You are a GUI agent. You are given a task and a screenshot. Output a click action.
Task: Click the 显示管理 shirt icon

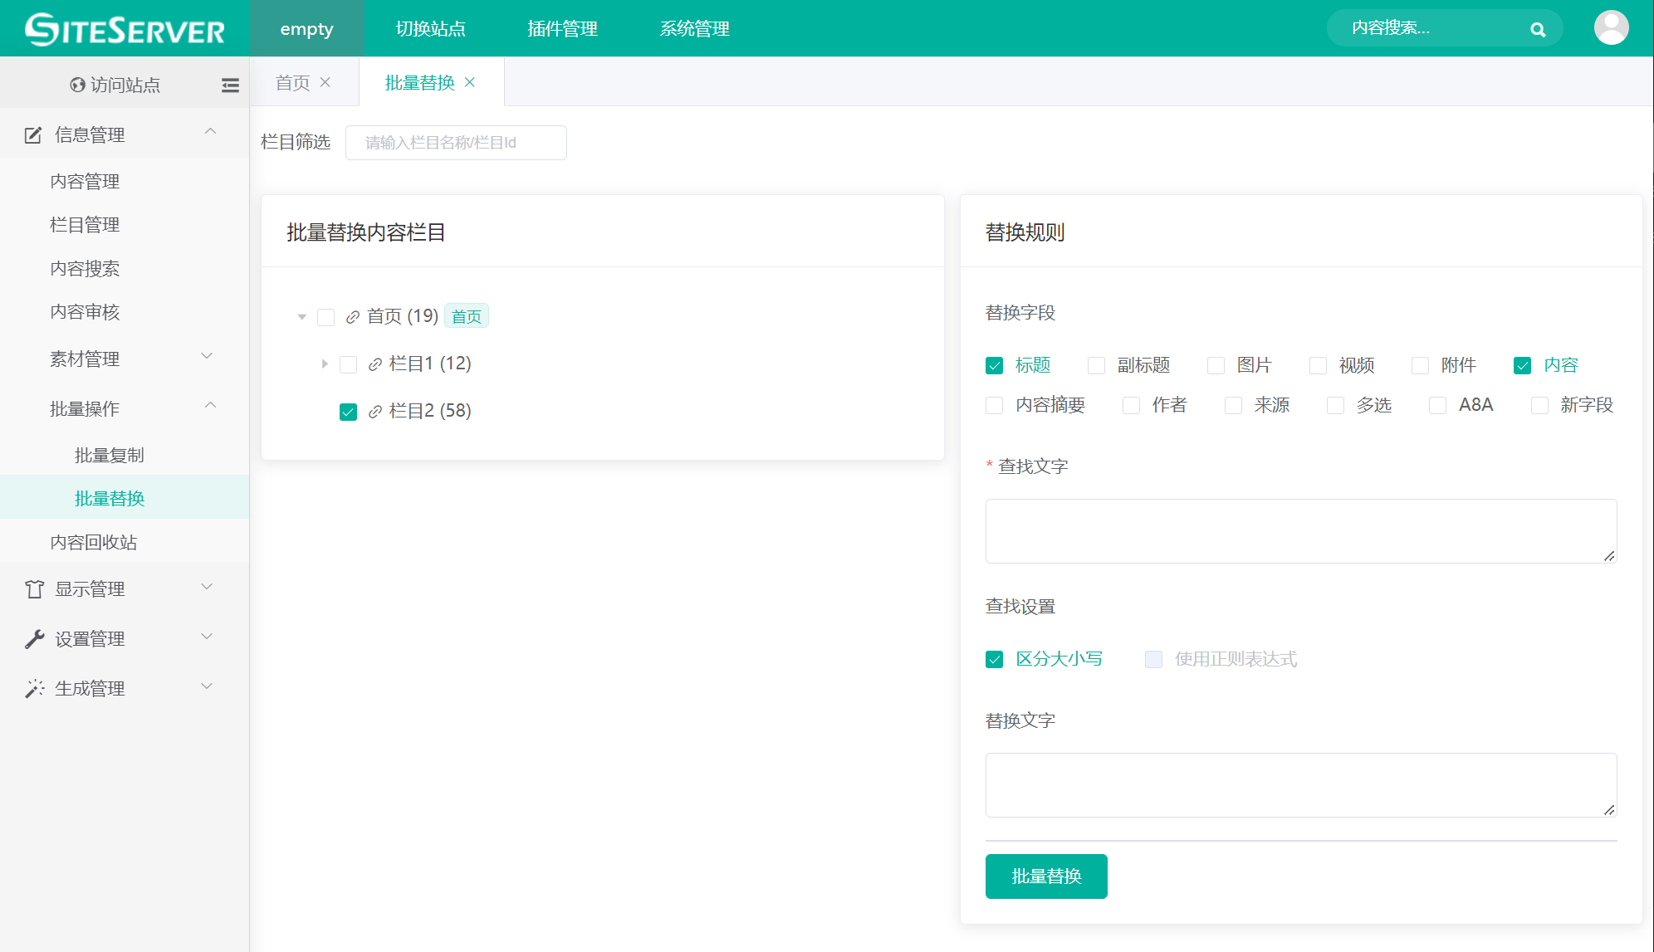[34, 589]
